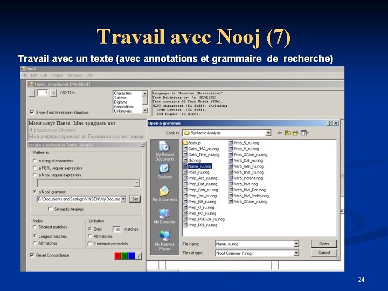This screenshot has height=291, width=388.
Task: Open the Windows menu
Action: [x=74, y=75]
